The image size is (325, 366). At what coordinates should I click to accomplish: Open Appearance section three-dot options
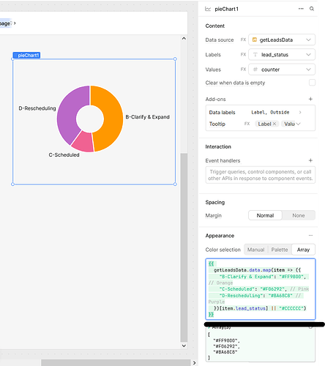(x=310, y=236)
